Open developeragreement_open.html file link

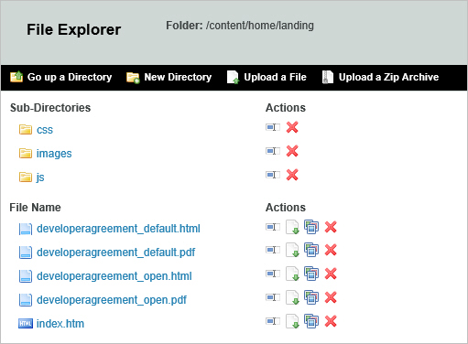(114, 276)
